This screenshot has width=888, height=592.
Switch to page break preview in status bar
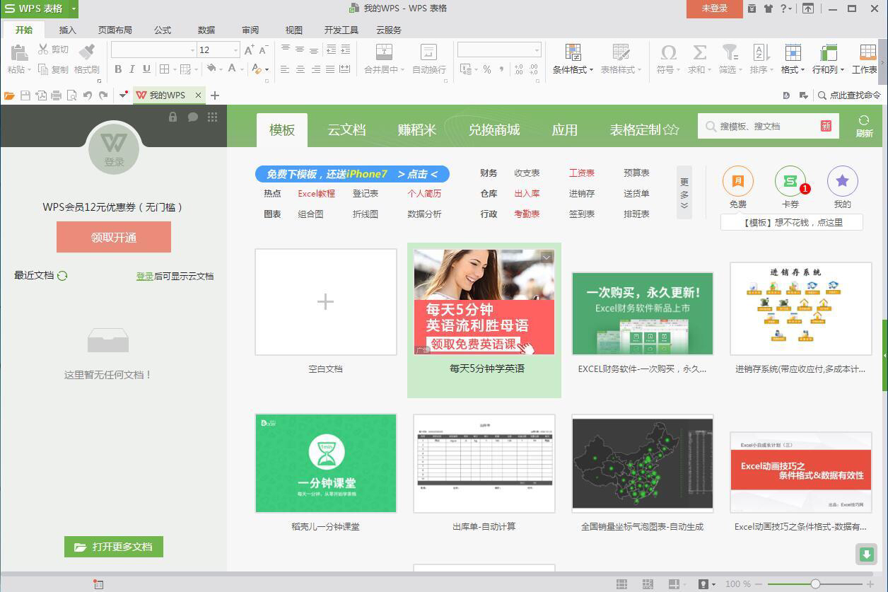648,584
